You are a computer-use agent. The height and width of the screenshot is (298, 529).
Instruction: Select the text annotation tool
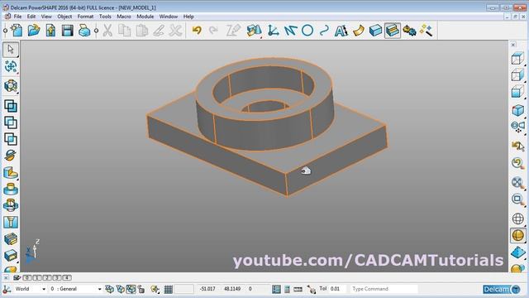pos(341,31)
